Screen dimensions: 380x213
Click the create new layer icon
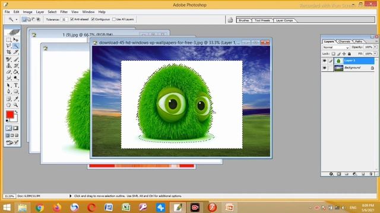coord(363,174)
